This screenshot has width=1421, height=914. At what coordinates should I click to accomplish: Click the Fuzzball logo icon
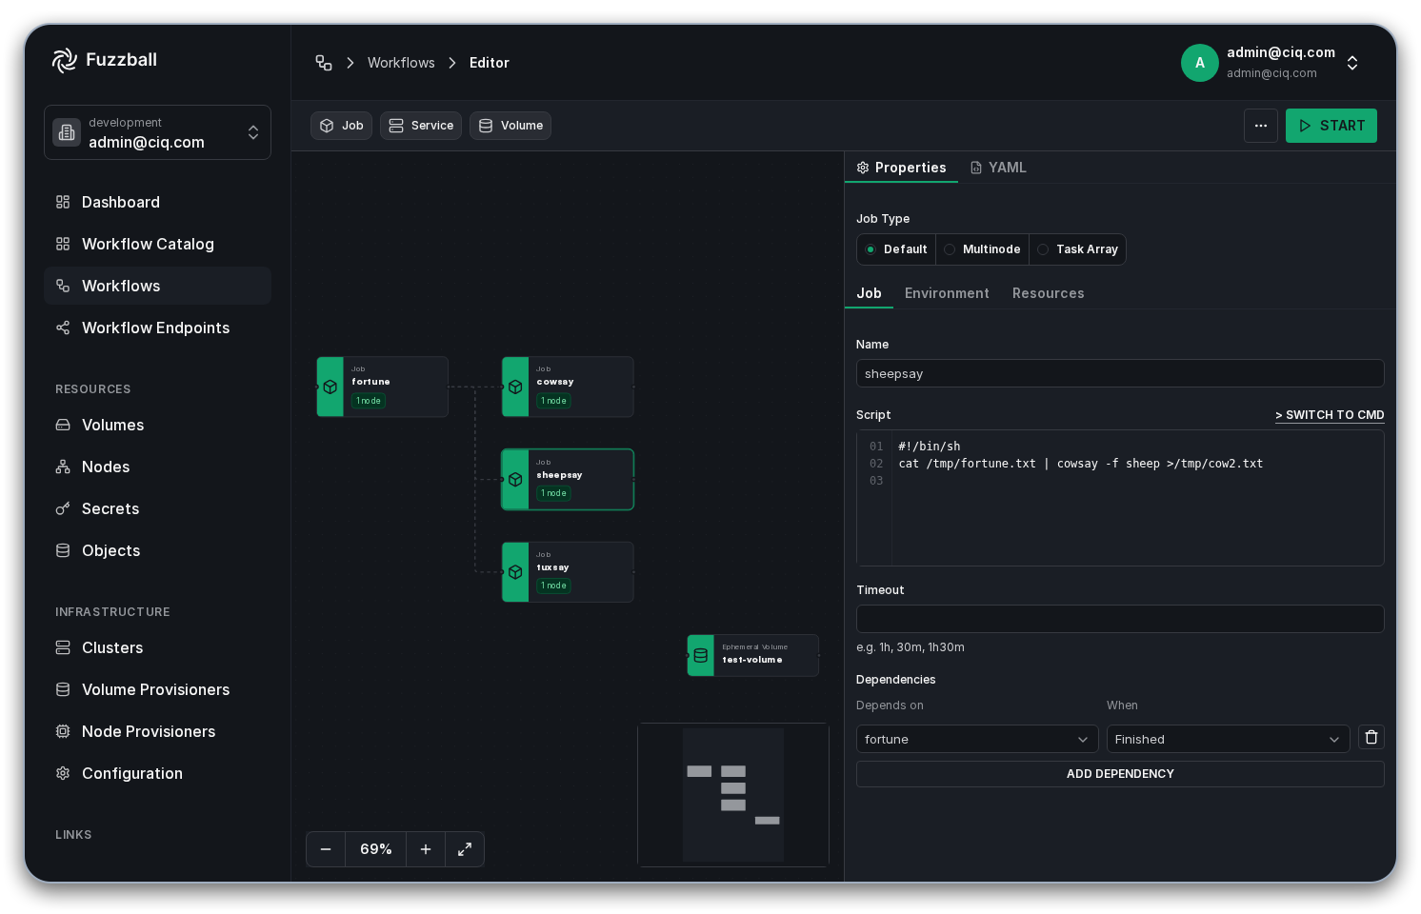65,60
